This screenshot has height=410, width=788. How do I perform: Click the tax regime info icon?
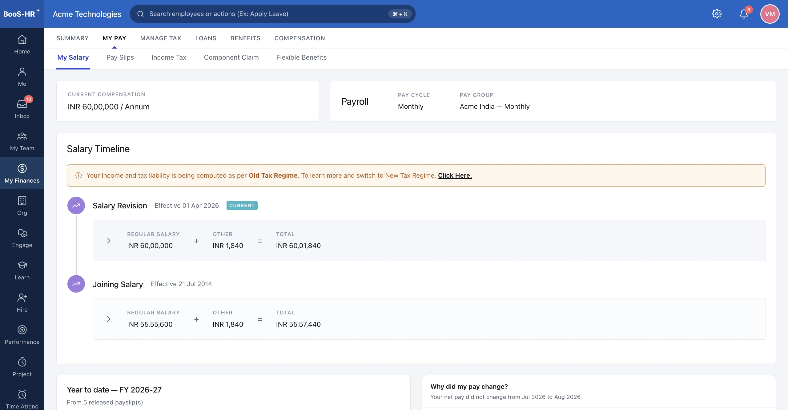tap(78, 175)
